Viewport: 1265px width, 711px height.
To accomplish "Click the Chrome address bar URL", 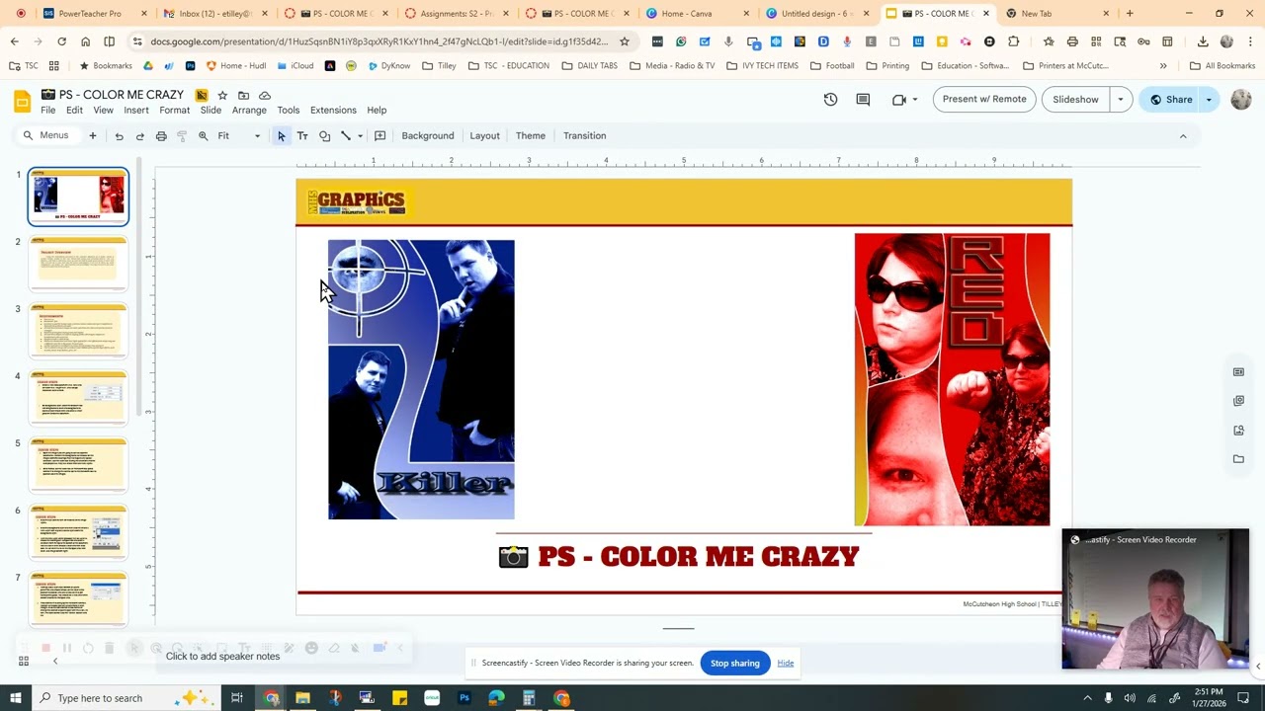I will tap(379, 41).
